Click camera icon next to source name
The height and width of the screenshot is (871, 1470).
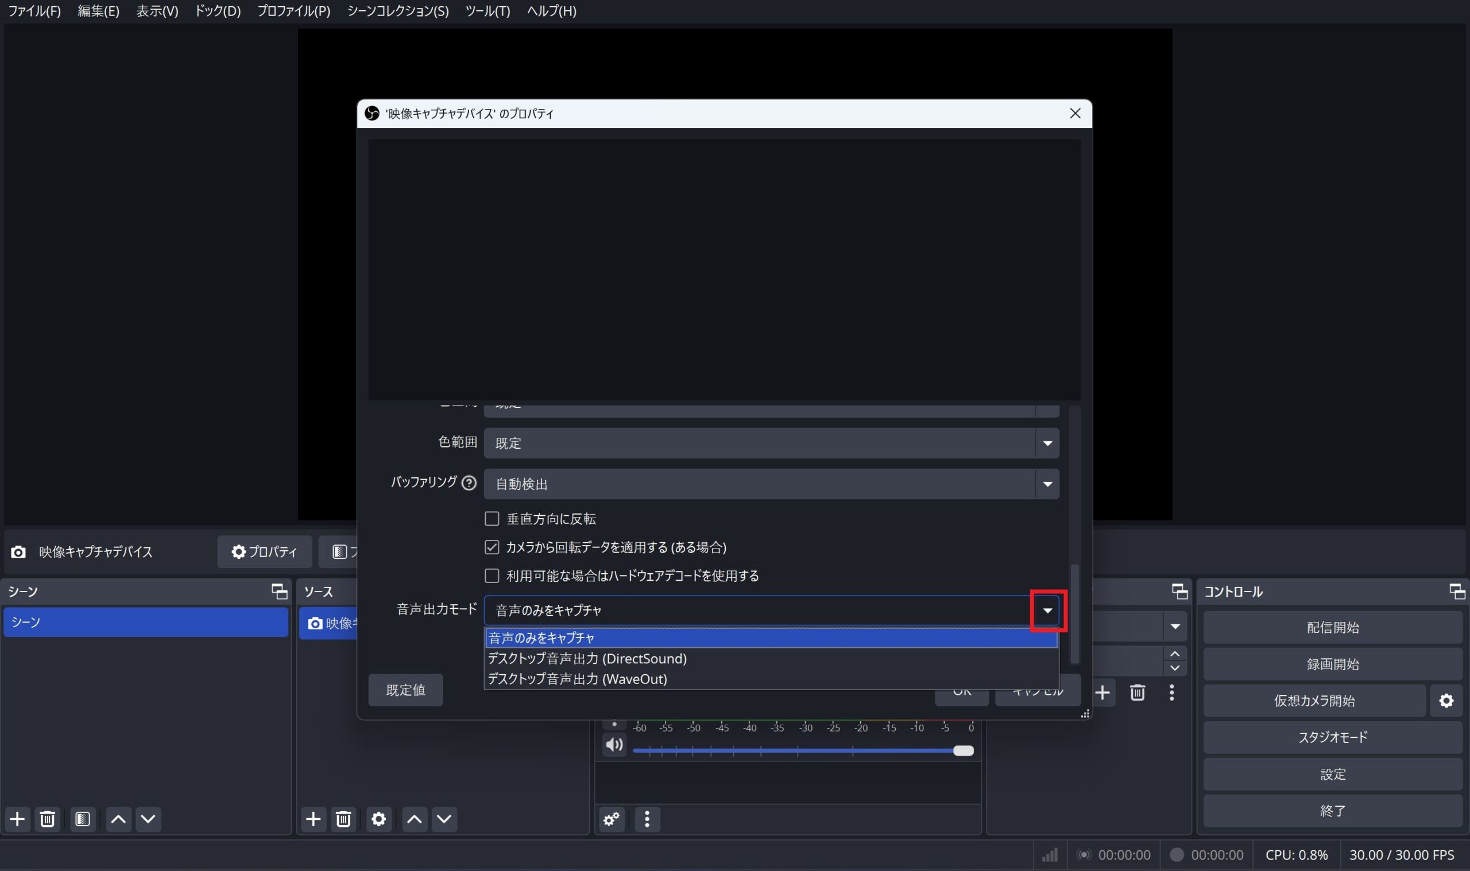18,552
